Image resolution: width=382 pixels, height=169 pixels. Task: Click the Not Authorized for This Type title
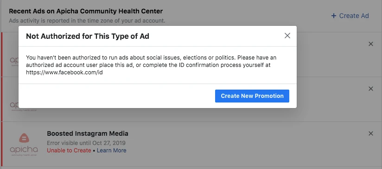(x=88, y=36)
